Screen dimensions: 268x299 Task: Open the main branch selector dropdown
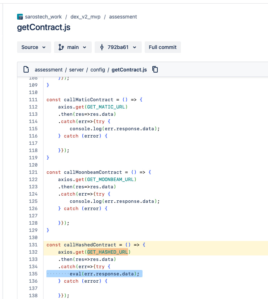(73, 47)
